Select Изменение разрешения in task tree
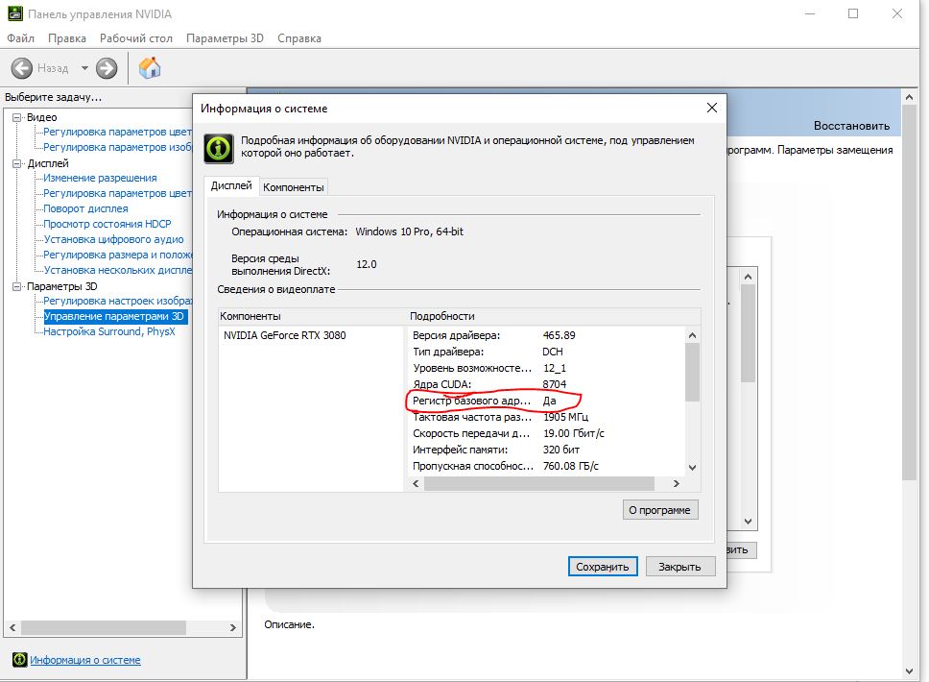 pos(100,178)
